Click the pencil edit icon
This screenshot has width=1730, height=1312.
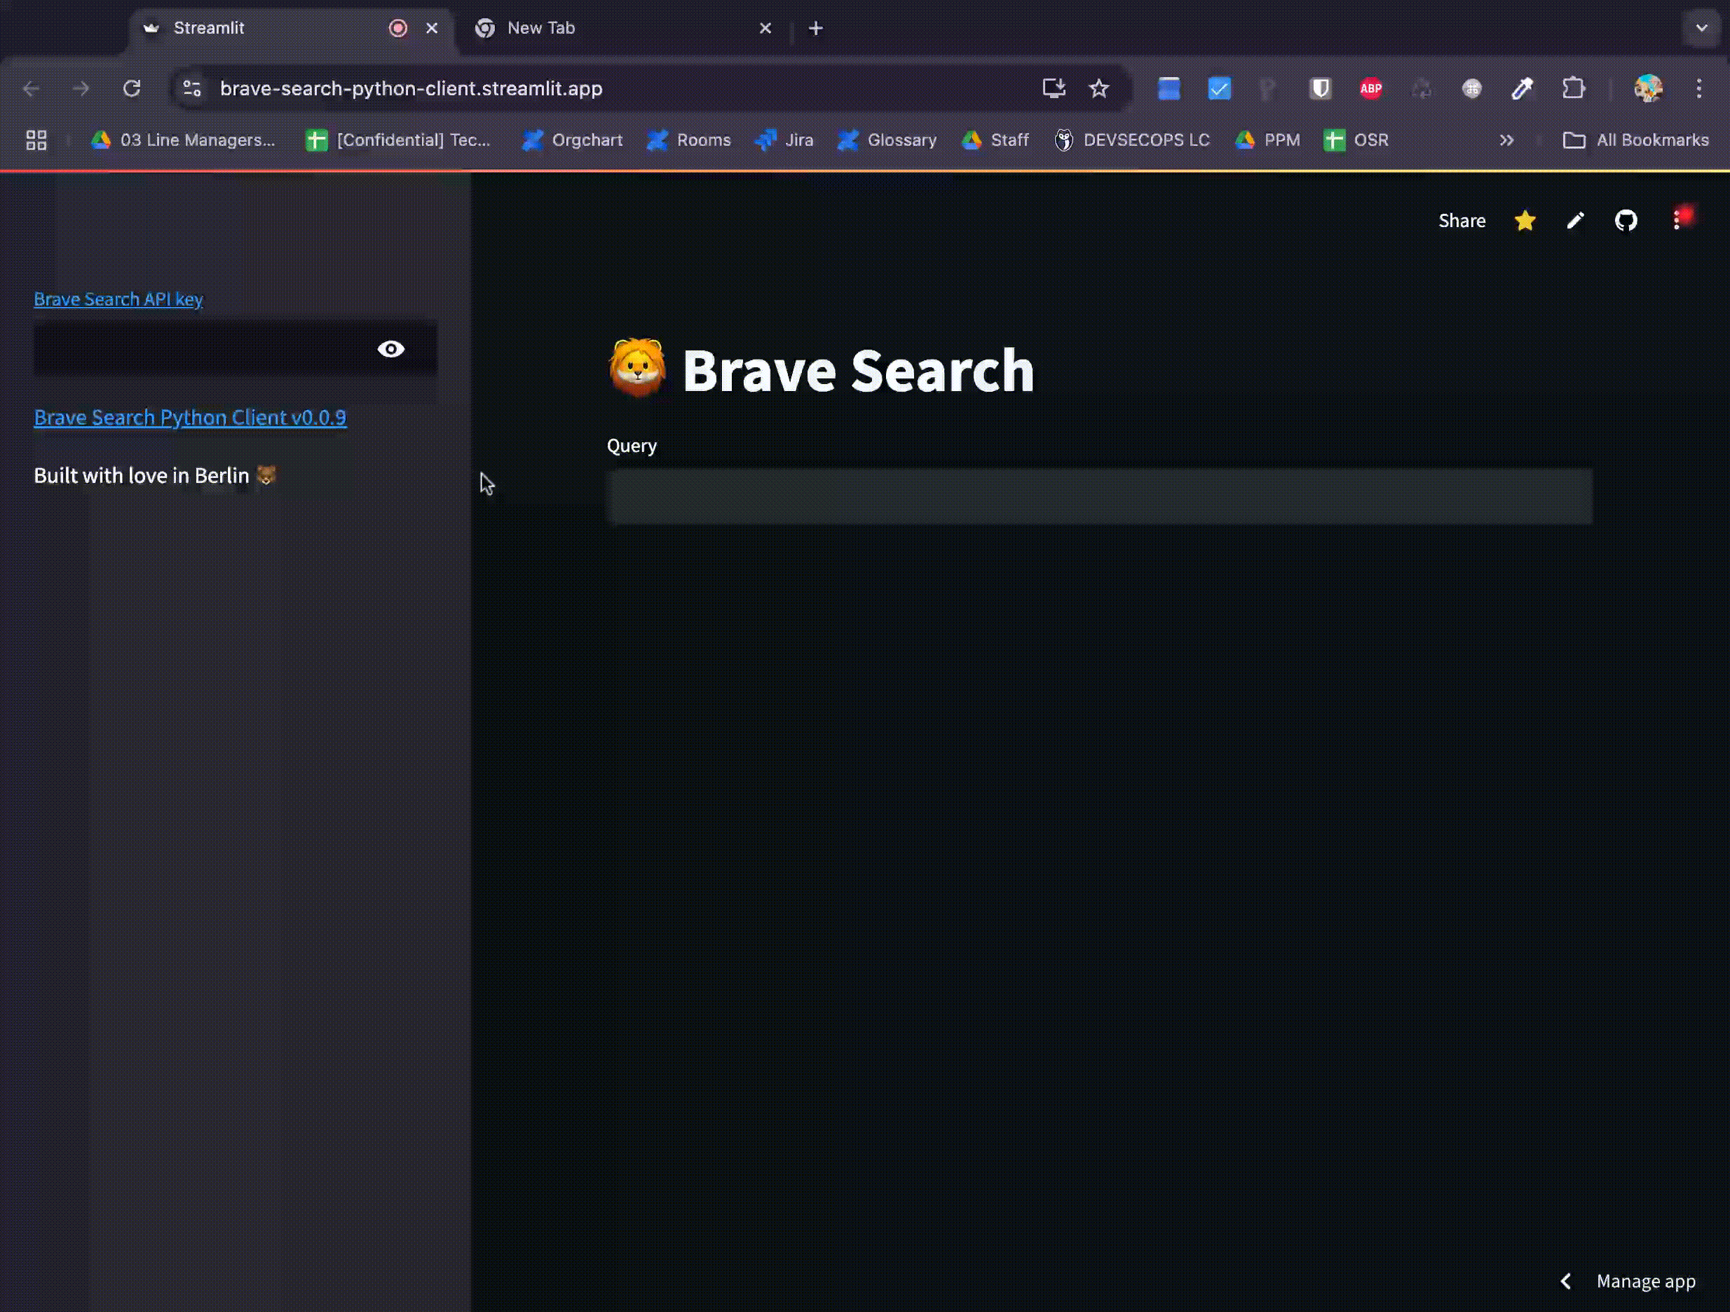(x=1575, y=221)
